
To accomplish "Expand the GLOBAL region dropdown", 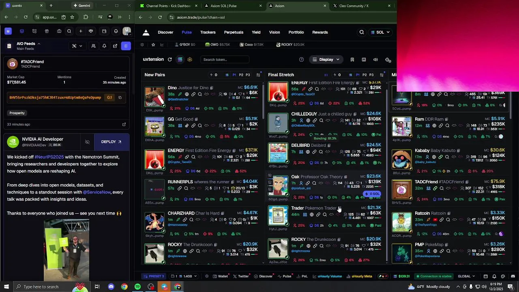I will 467,276.
